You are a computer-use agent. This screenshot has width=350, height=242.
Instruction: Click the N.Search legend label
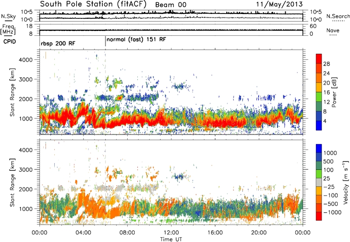pyautogui.click(x=338, y=16)
